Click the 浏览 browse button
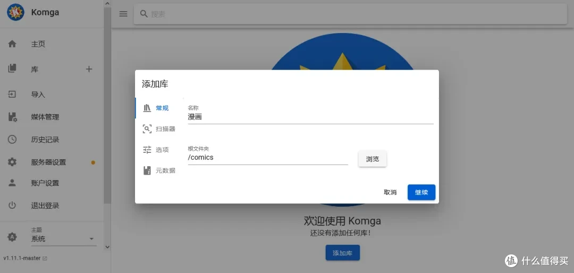The height and width of the screenshot is (273, 574). coord(372,159)
